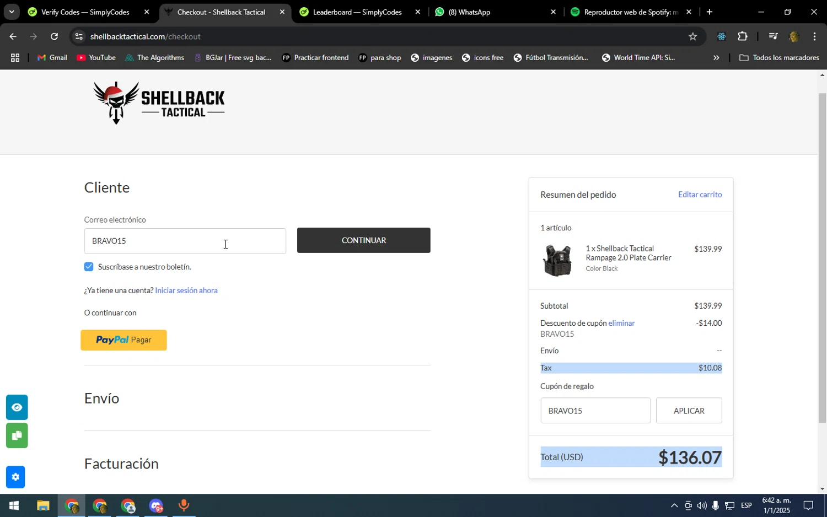827x517 pixels.
Task: Click the Tax $10.08 value
Action: 710,368
